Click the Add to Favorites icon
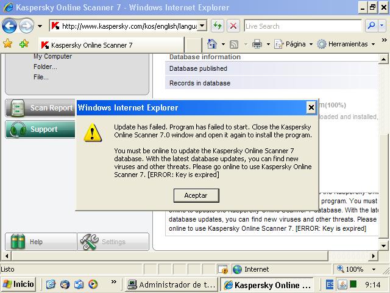Image resolution: width=390 pixels, height=293 pixels. [24, 44]
